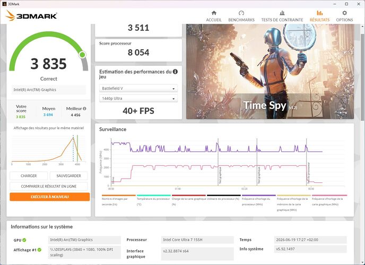Click the 40+ FPS estimate
The image size is (365, 265).
pyautogui.click(x=138, y=111)
